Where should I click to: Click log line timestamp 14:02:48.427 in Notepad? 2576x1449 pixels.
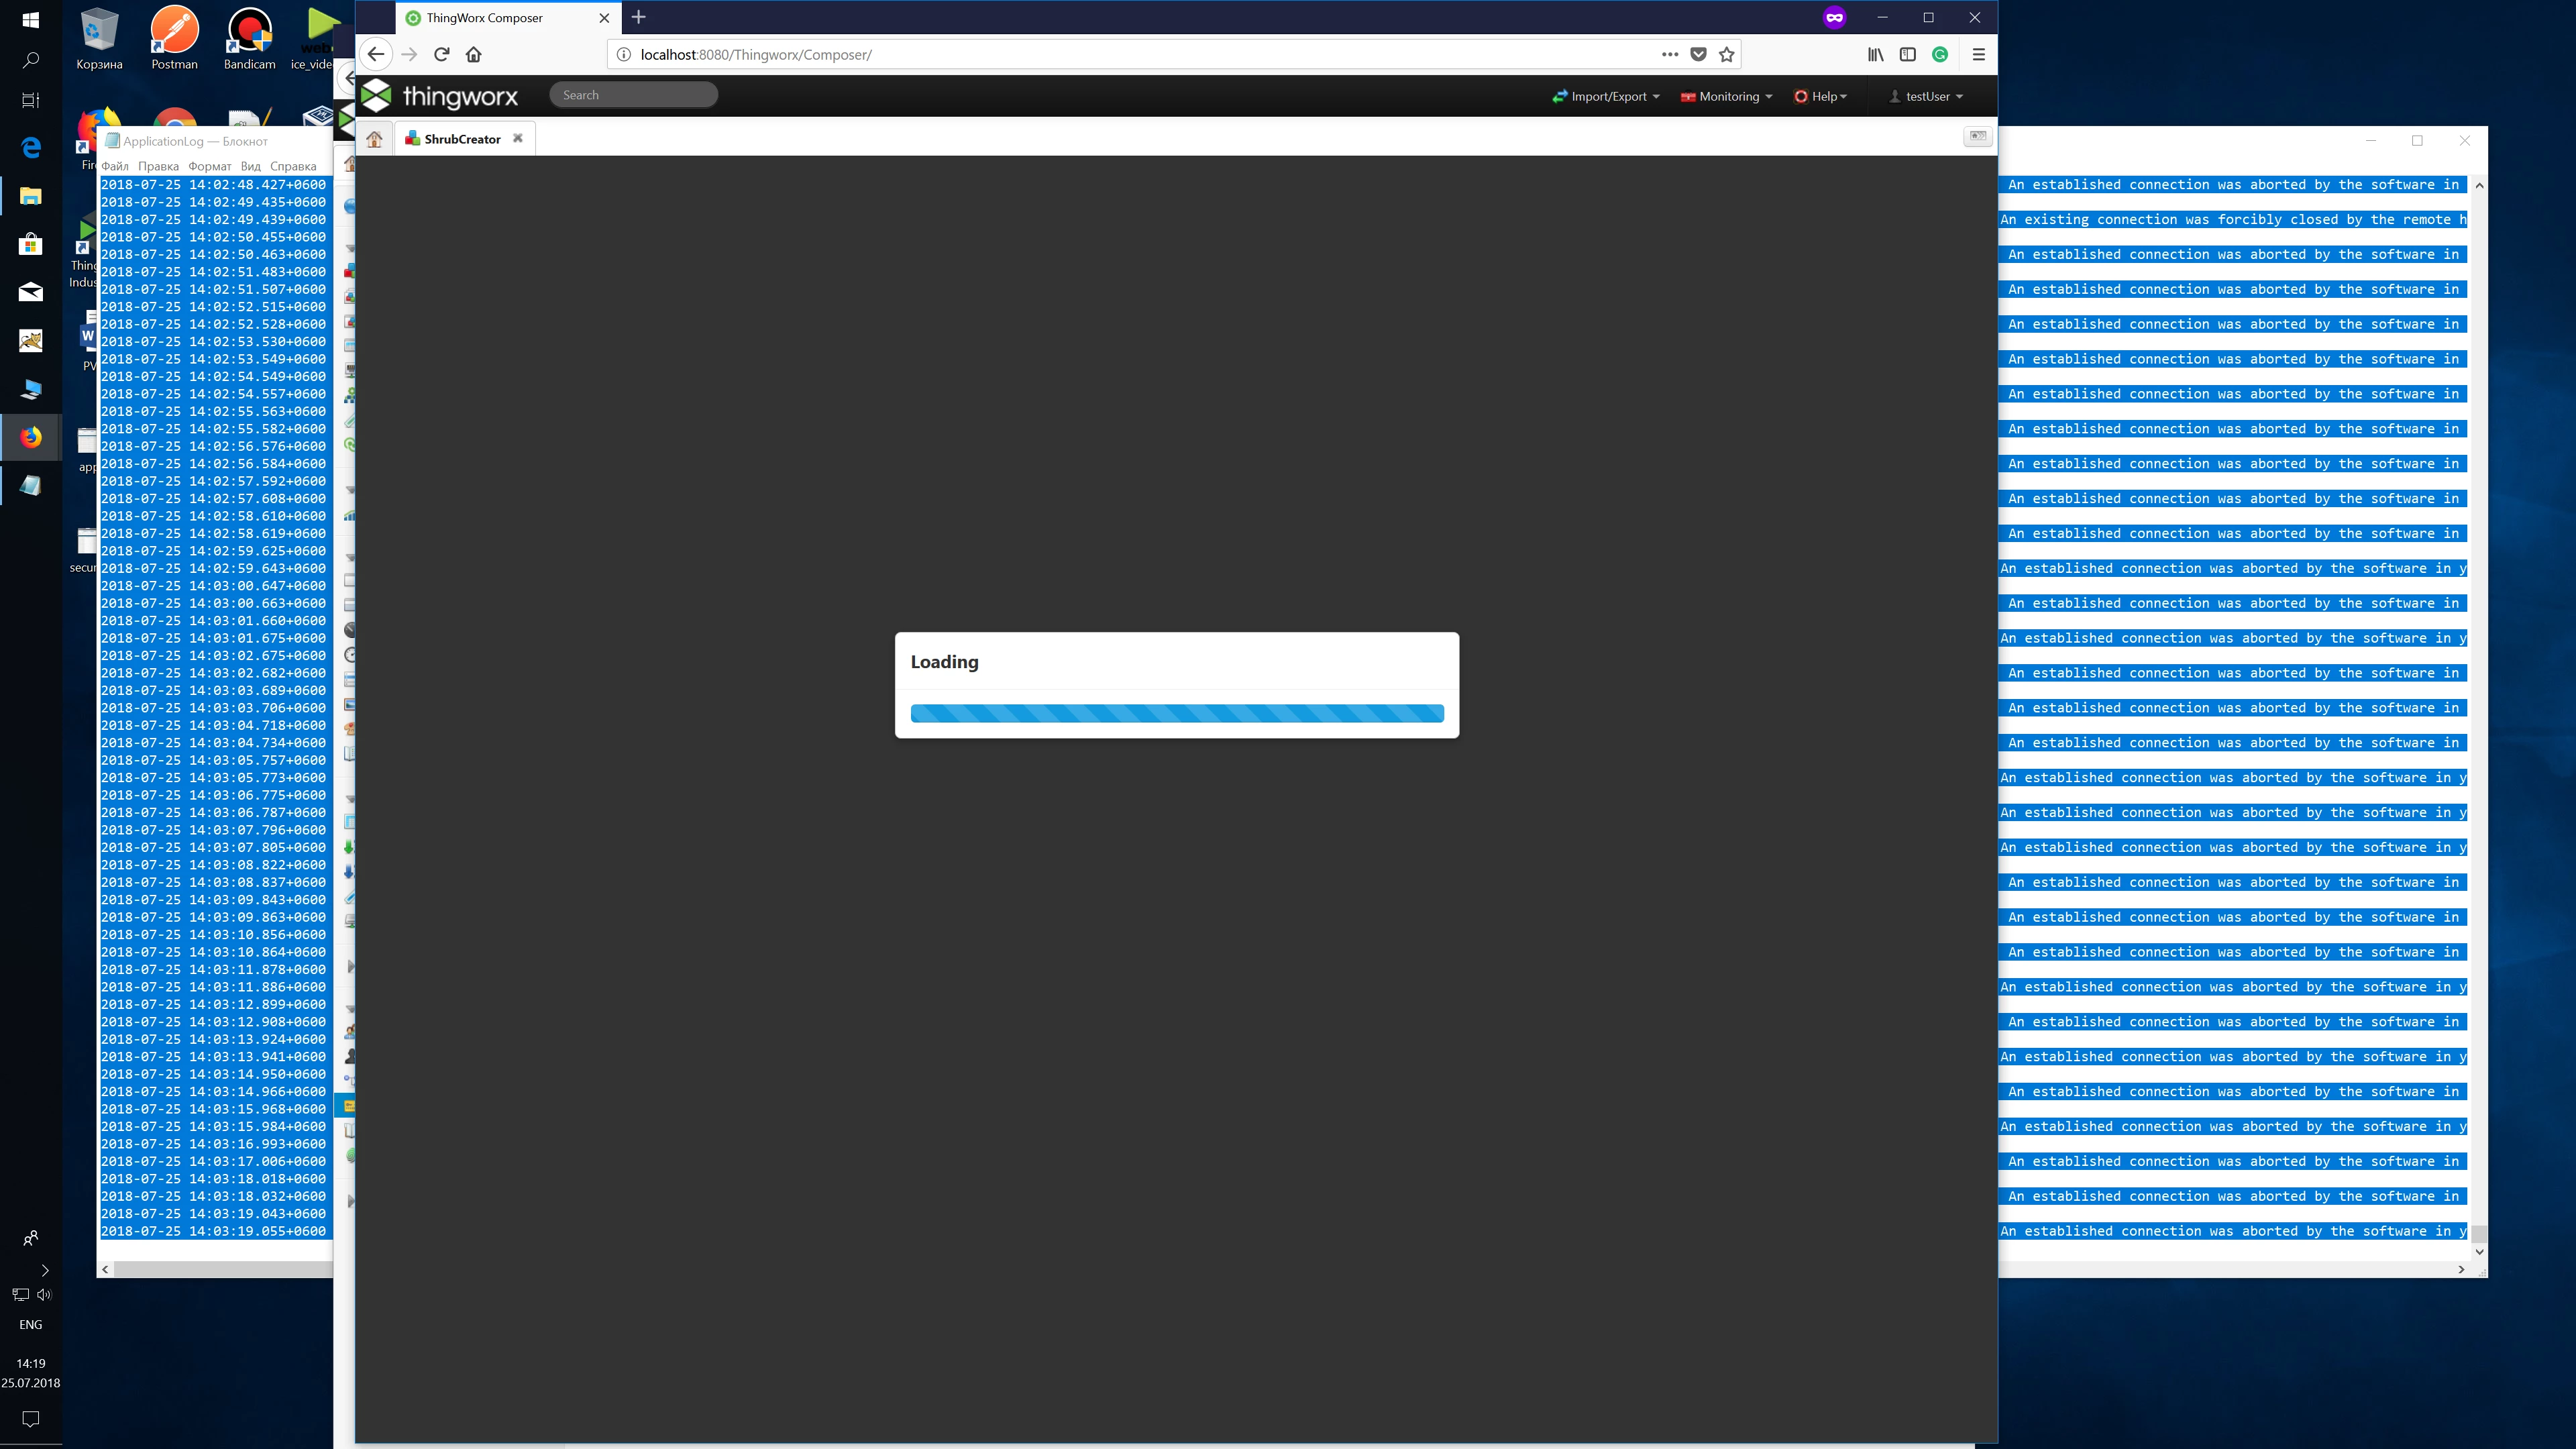[x=213, y=185]
